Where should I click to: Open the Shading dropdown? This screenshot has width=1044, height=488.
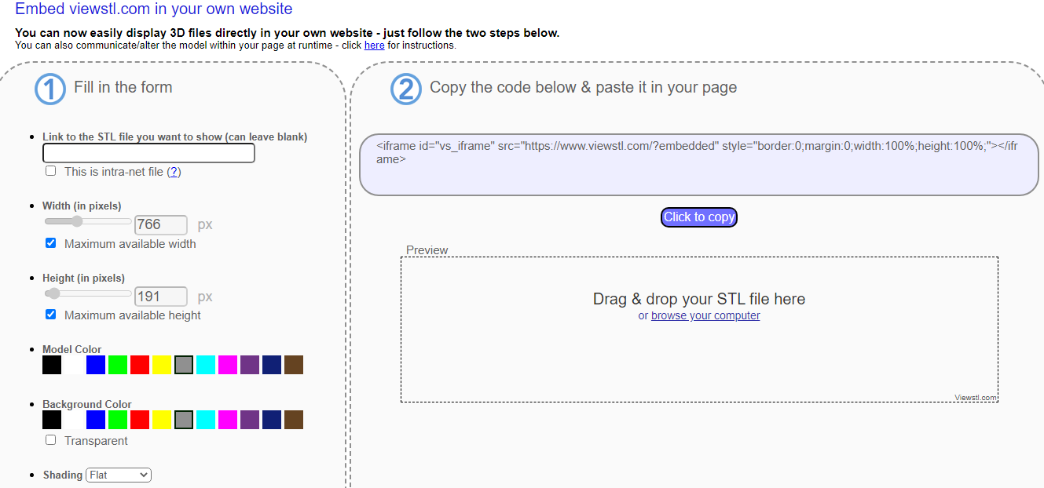point(119,475)
